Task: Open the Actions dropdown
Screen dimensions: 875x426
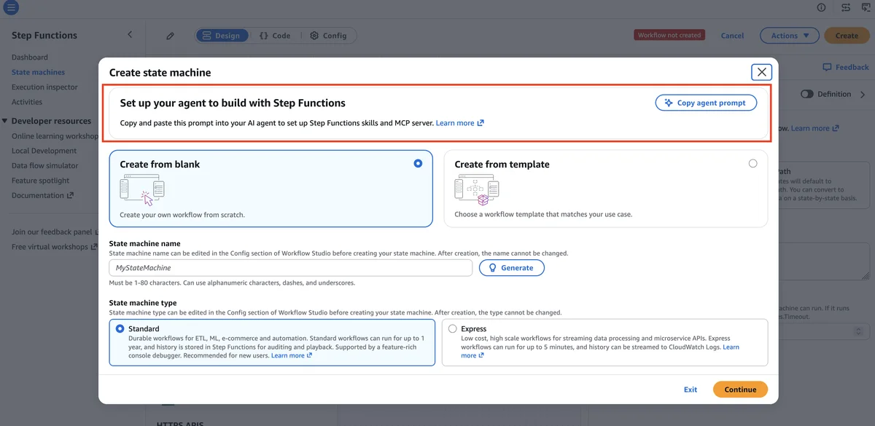Action: point(790,35)
